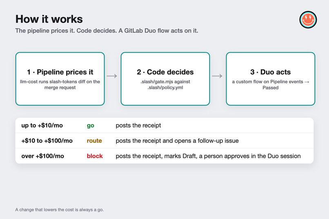Select the up to +$10/mo row
329x219 pixels.
(x=164, y=125)
